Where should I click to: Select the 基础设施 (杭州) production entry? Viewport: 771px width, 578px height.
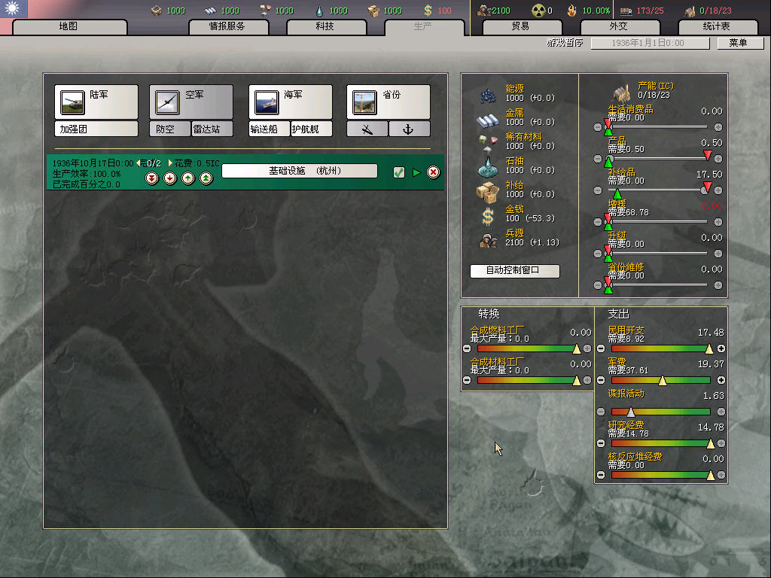(x=299, y=171)
